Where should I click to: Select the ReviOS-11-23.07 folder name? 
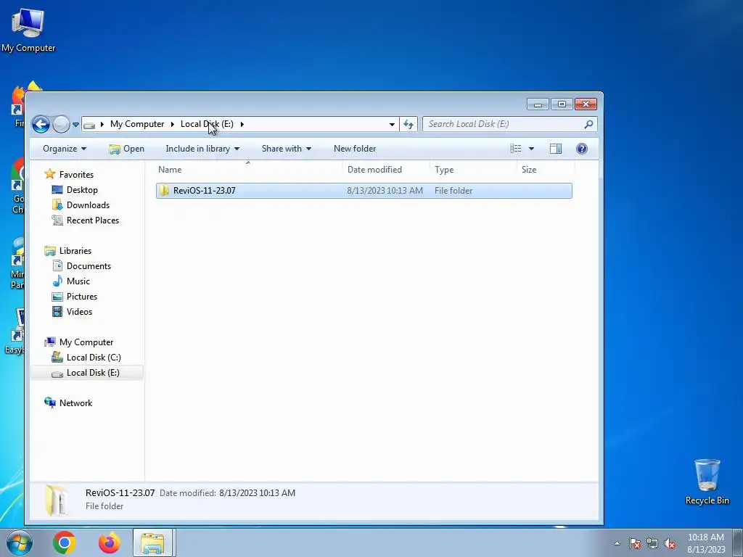(x=204, y=191)
